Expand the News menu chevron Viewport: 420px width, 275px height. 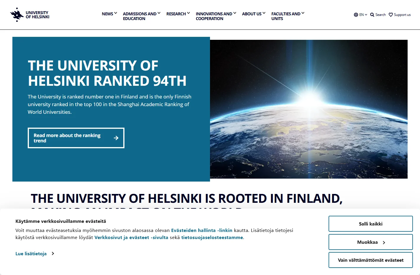[x=116, y=13]
